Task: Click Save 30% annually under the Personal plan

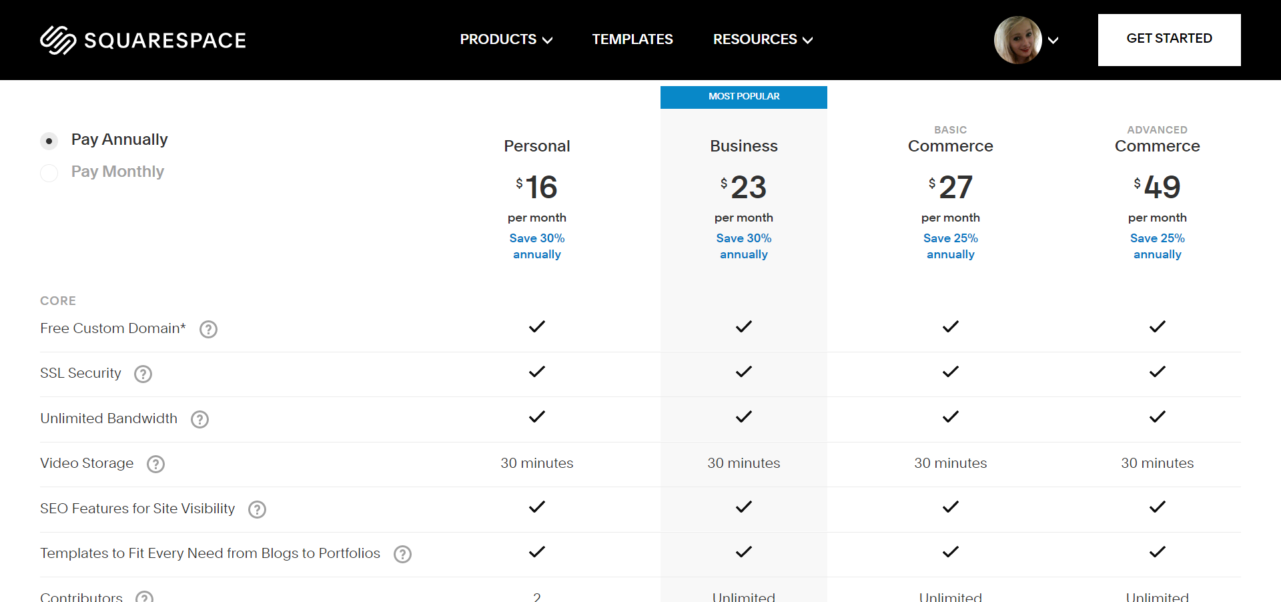Action: (537, 246)
